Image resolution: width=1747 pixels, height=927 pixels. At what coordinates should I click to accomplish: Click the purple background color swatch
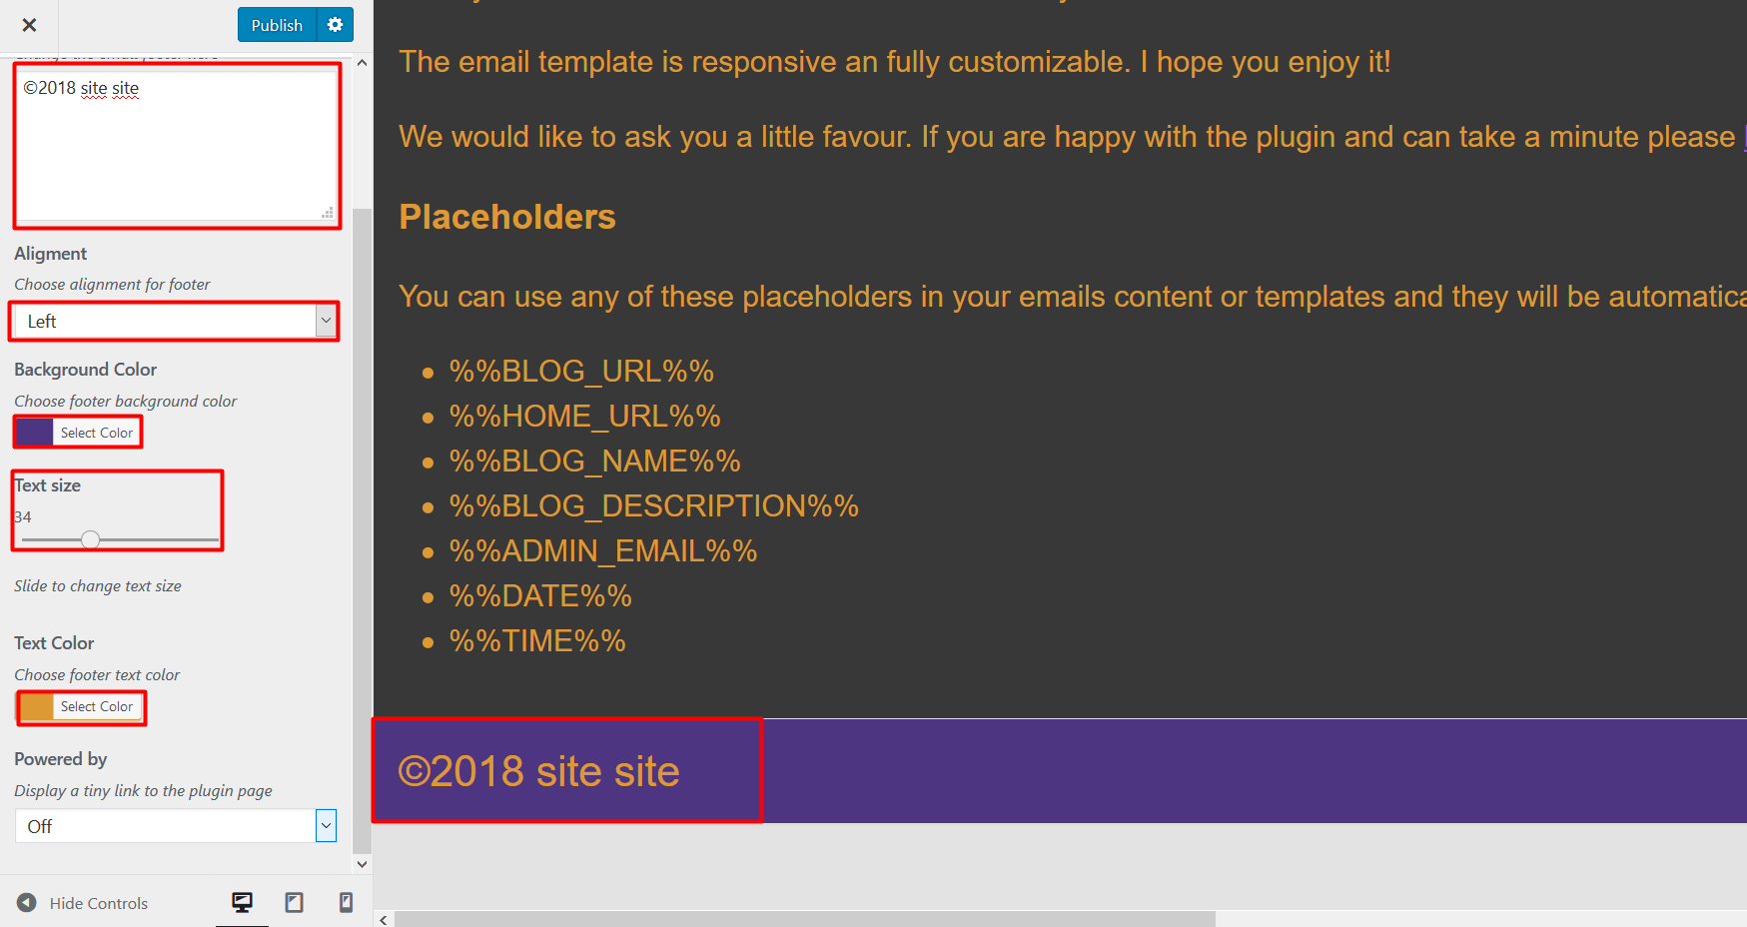pyautogui.click(x=35, y=433)
